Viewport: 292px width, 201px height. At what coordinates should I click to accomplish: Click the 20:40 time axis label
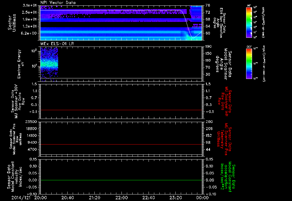point(68,198)
